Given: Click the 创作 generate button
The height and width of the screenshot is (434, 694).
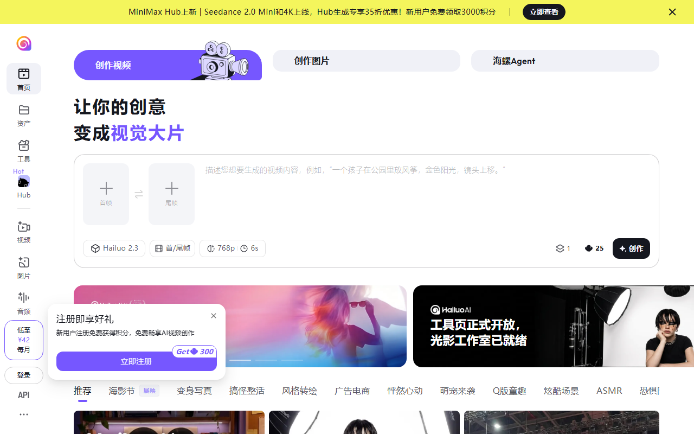Looking at the screenshot, I should pyautogui.click(x=631, y=248).
